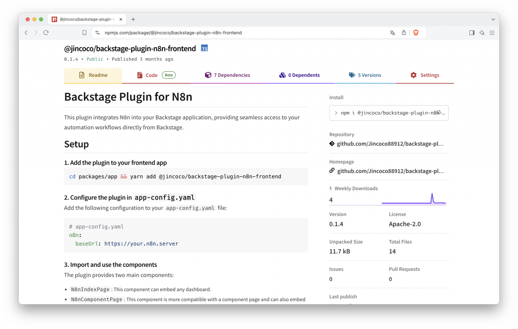Click the TypeScript TS badge icon

pos(204,48)
